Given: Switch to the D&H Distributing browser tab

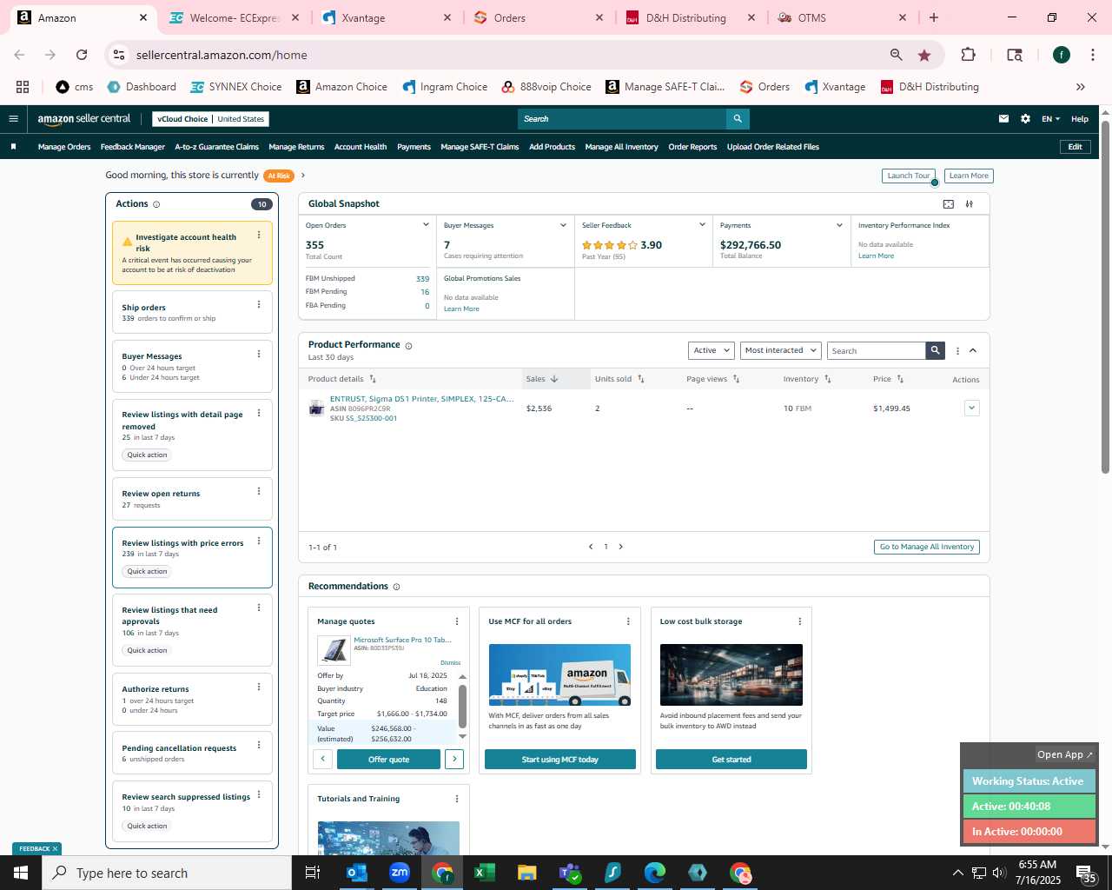Looking at the screenshot, I should (691, 17).
